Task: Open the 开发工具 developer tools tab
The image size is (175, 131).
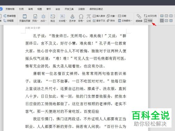Action: (69, 9)
